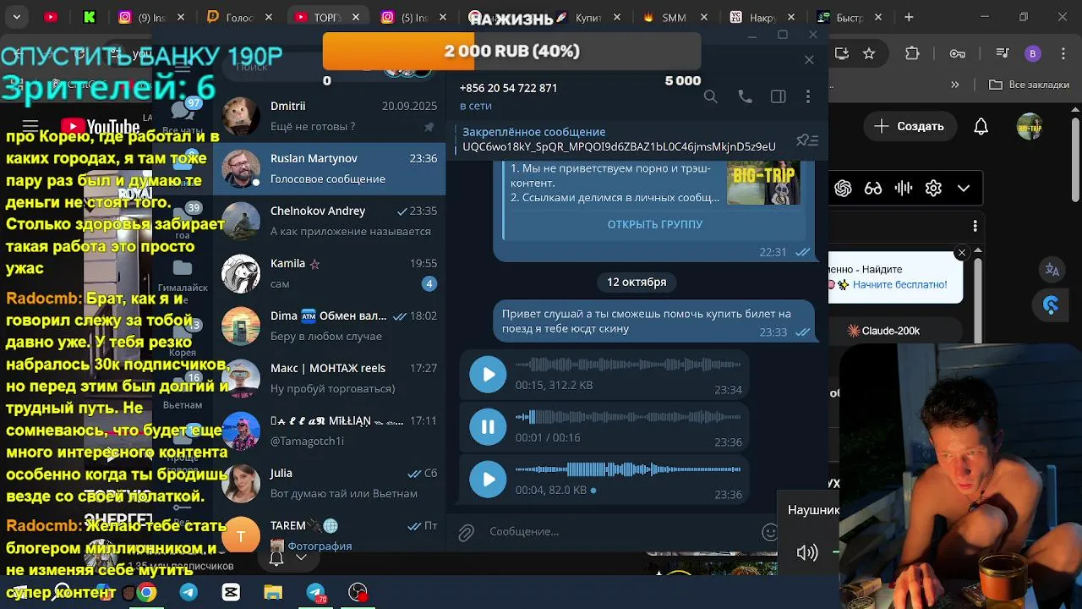The width and height of the screenshot is (1082, 609).
Task: Expand hidden bookmarks chevron
Action: click(x=955, y=85)
